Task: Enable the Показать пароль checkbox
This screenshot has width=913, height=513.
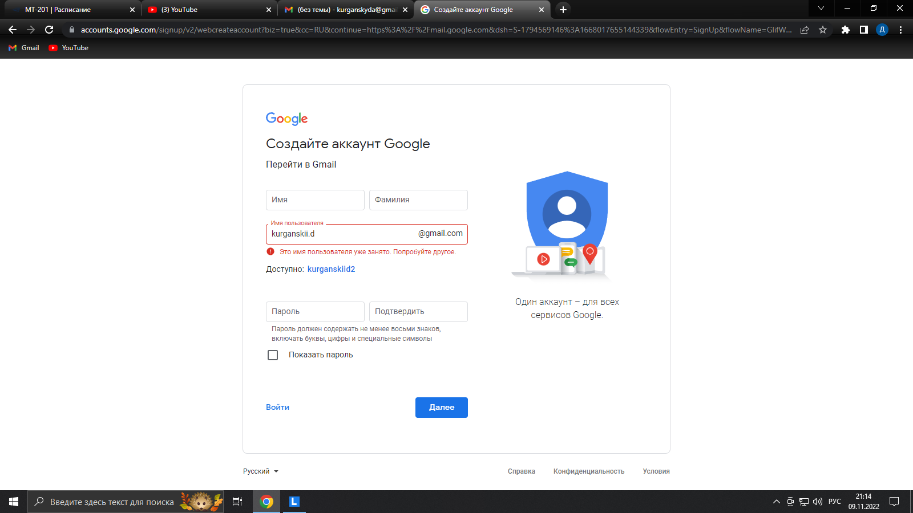Action: coord(273,355)
